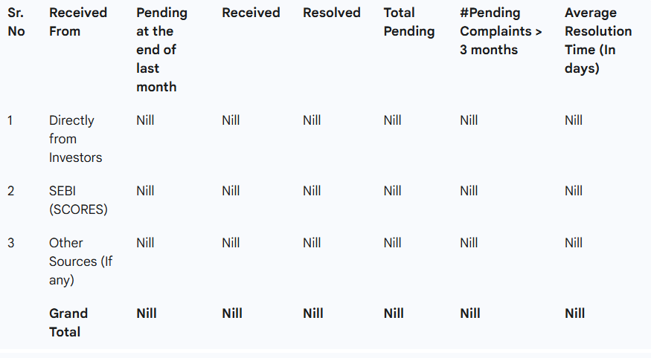Screen dimensions: 651x358
Task: Select the "Received From" column header
Action: click(78, 22)
